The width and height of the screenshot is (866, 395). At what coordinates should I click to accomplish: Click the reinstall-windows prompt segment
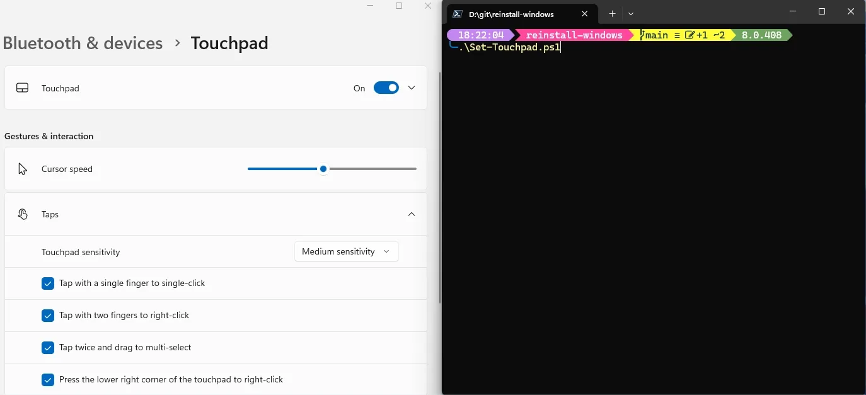click(x=574, y=35)
